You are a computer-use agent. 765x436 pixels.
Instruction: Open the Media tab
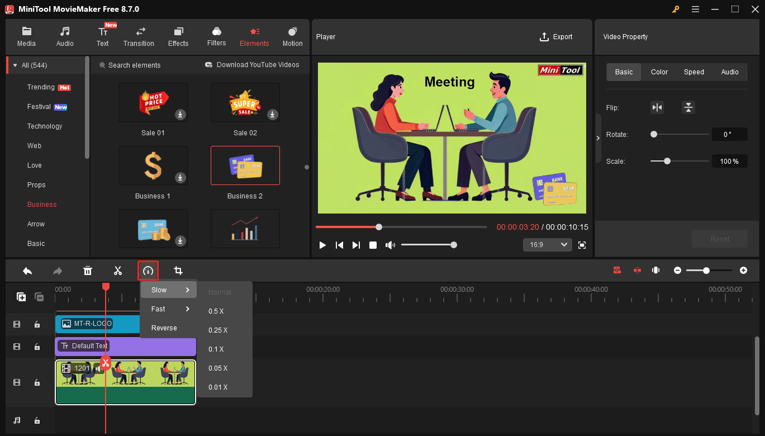pos(26,37)
